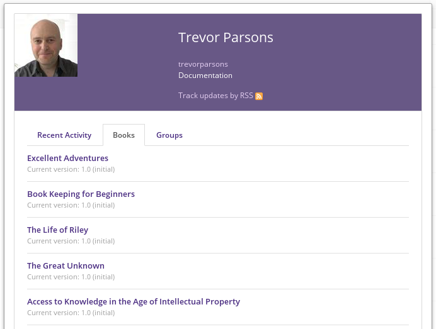The height and width of the screenshot is (329, 436).
Task: Open Access to Knowledge in the Age of Intellectual Property
Action: [x=134, y=301]
